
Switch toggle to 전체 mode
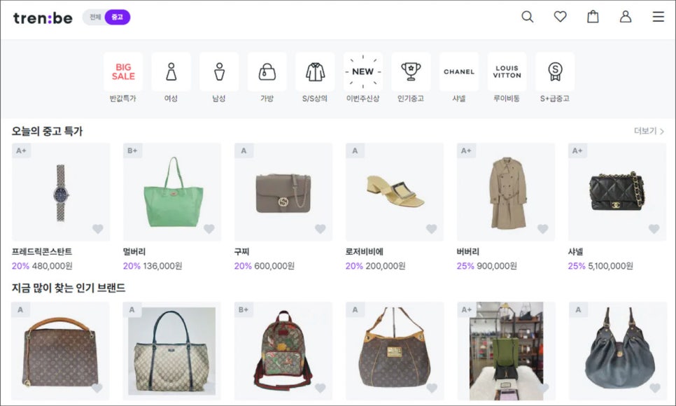pyautogui.click(x=95, y=17)
